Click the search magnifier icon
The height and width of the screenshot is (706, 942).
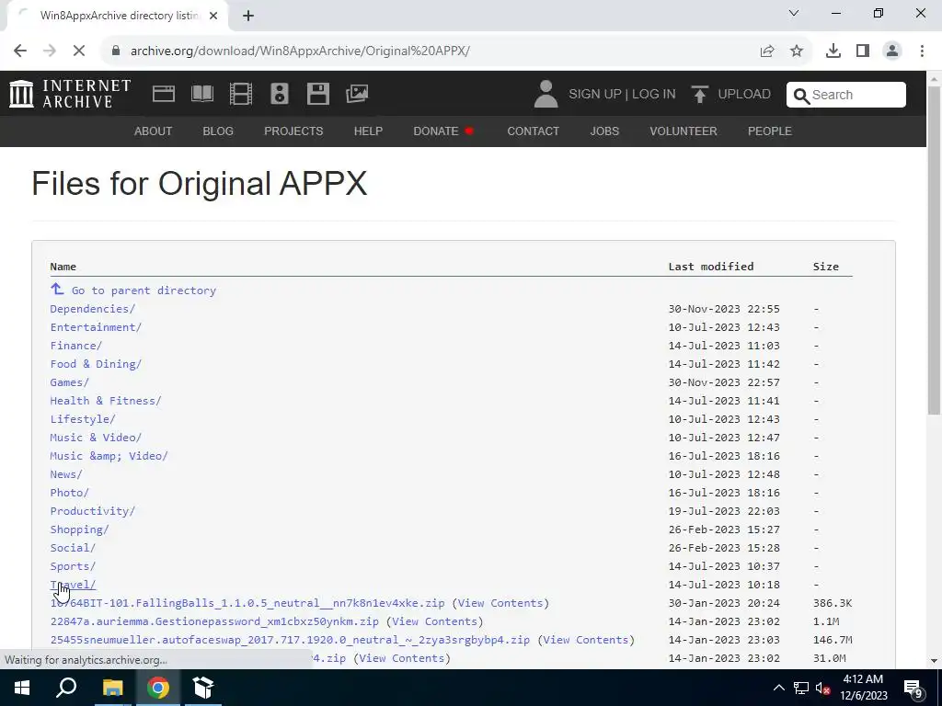point(801,95)
